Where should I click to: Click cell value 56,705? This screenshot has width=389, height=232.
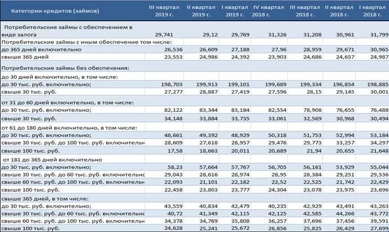point(277,167)
